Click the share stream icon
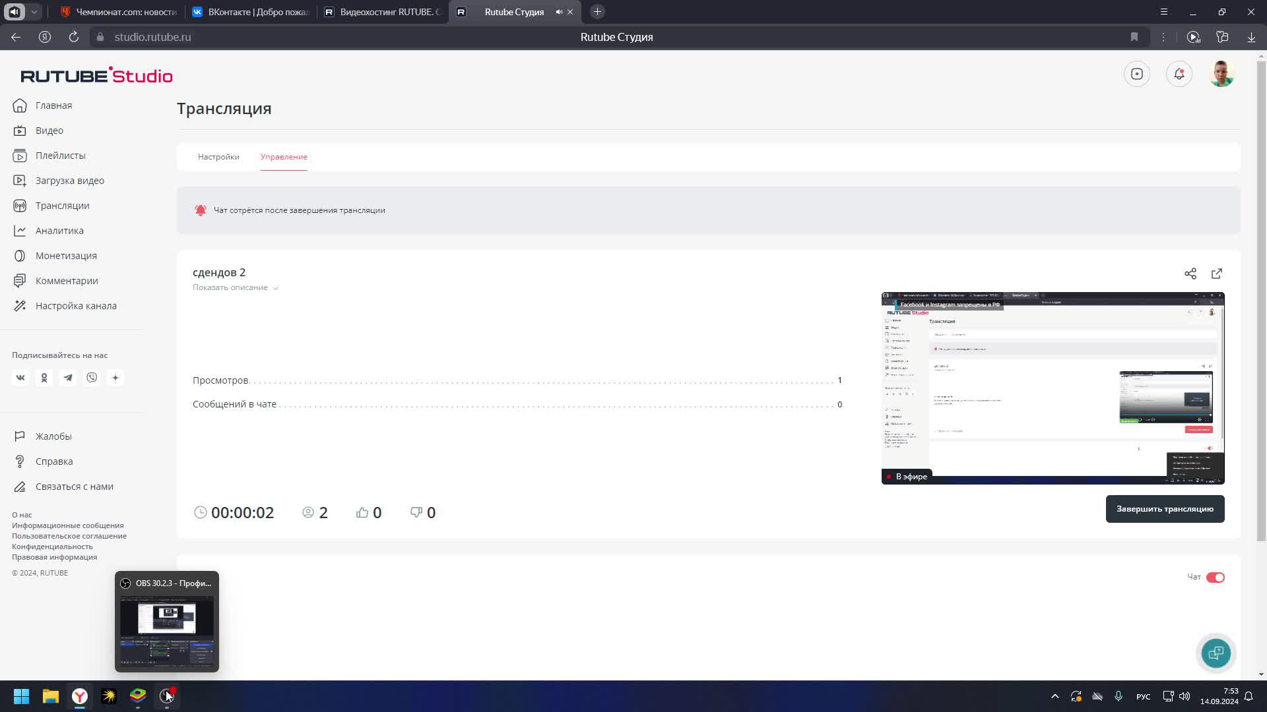The image size is (1267, 712). tap(1190, 274)
